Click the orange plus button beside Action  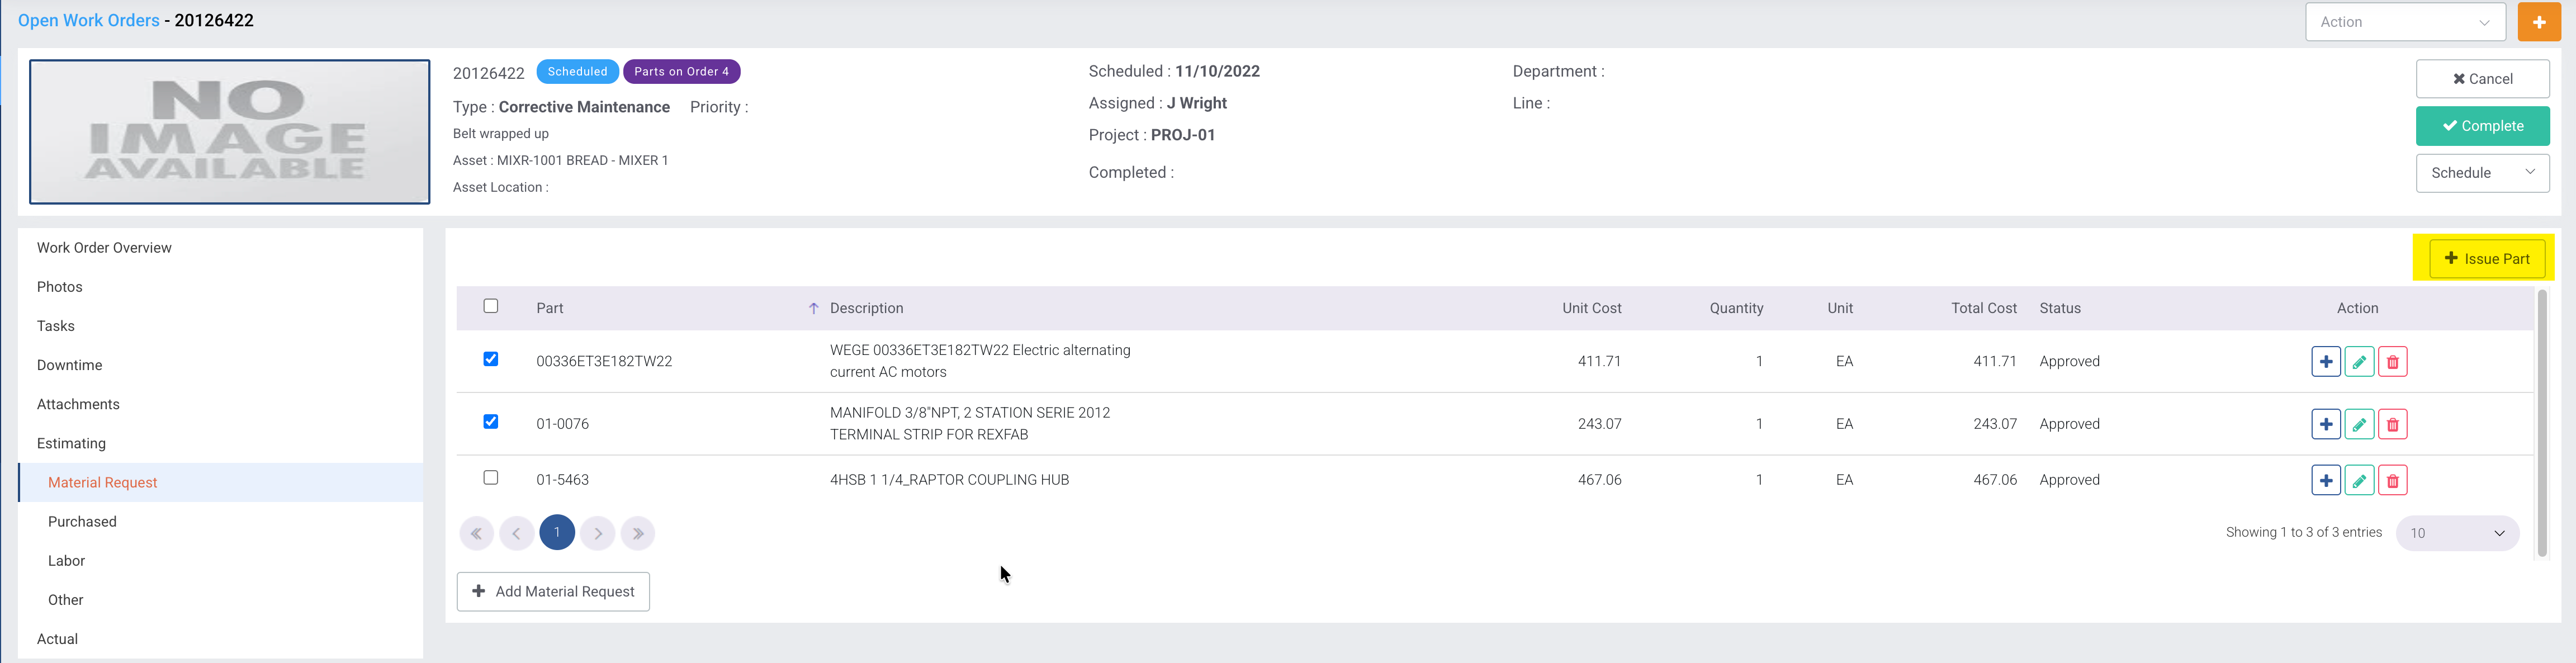(2538, 22)
